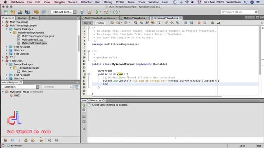Click the Open Project toolbar icon
The width and height of the screenshot is (264, 148).
20,12
